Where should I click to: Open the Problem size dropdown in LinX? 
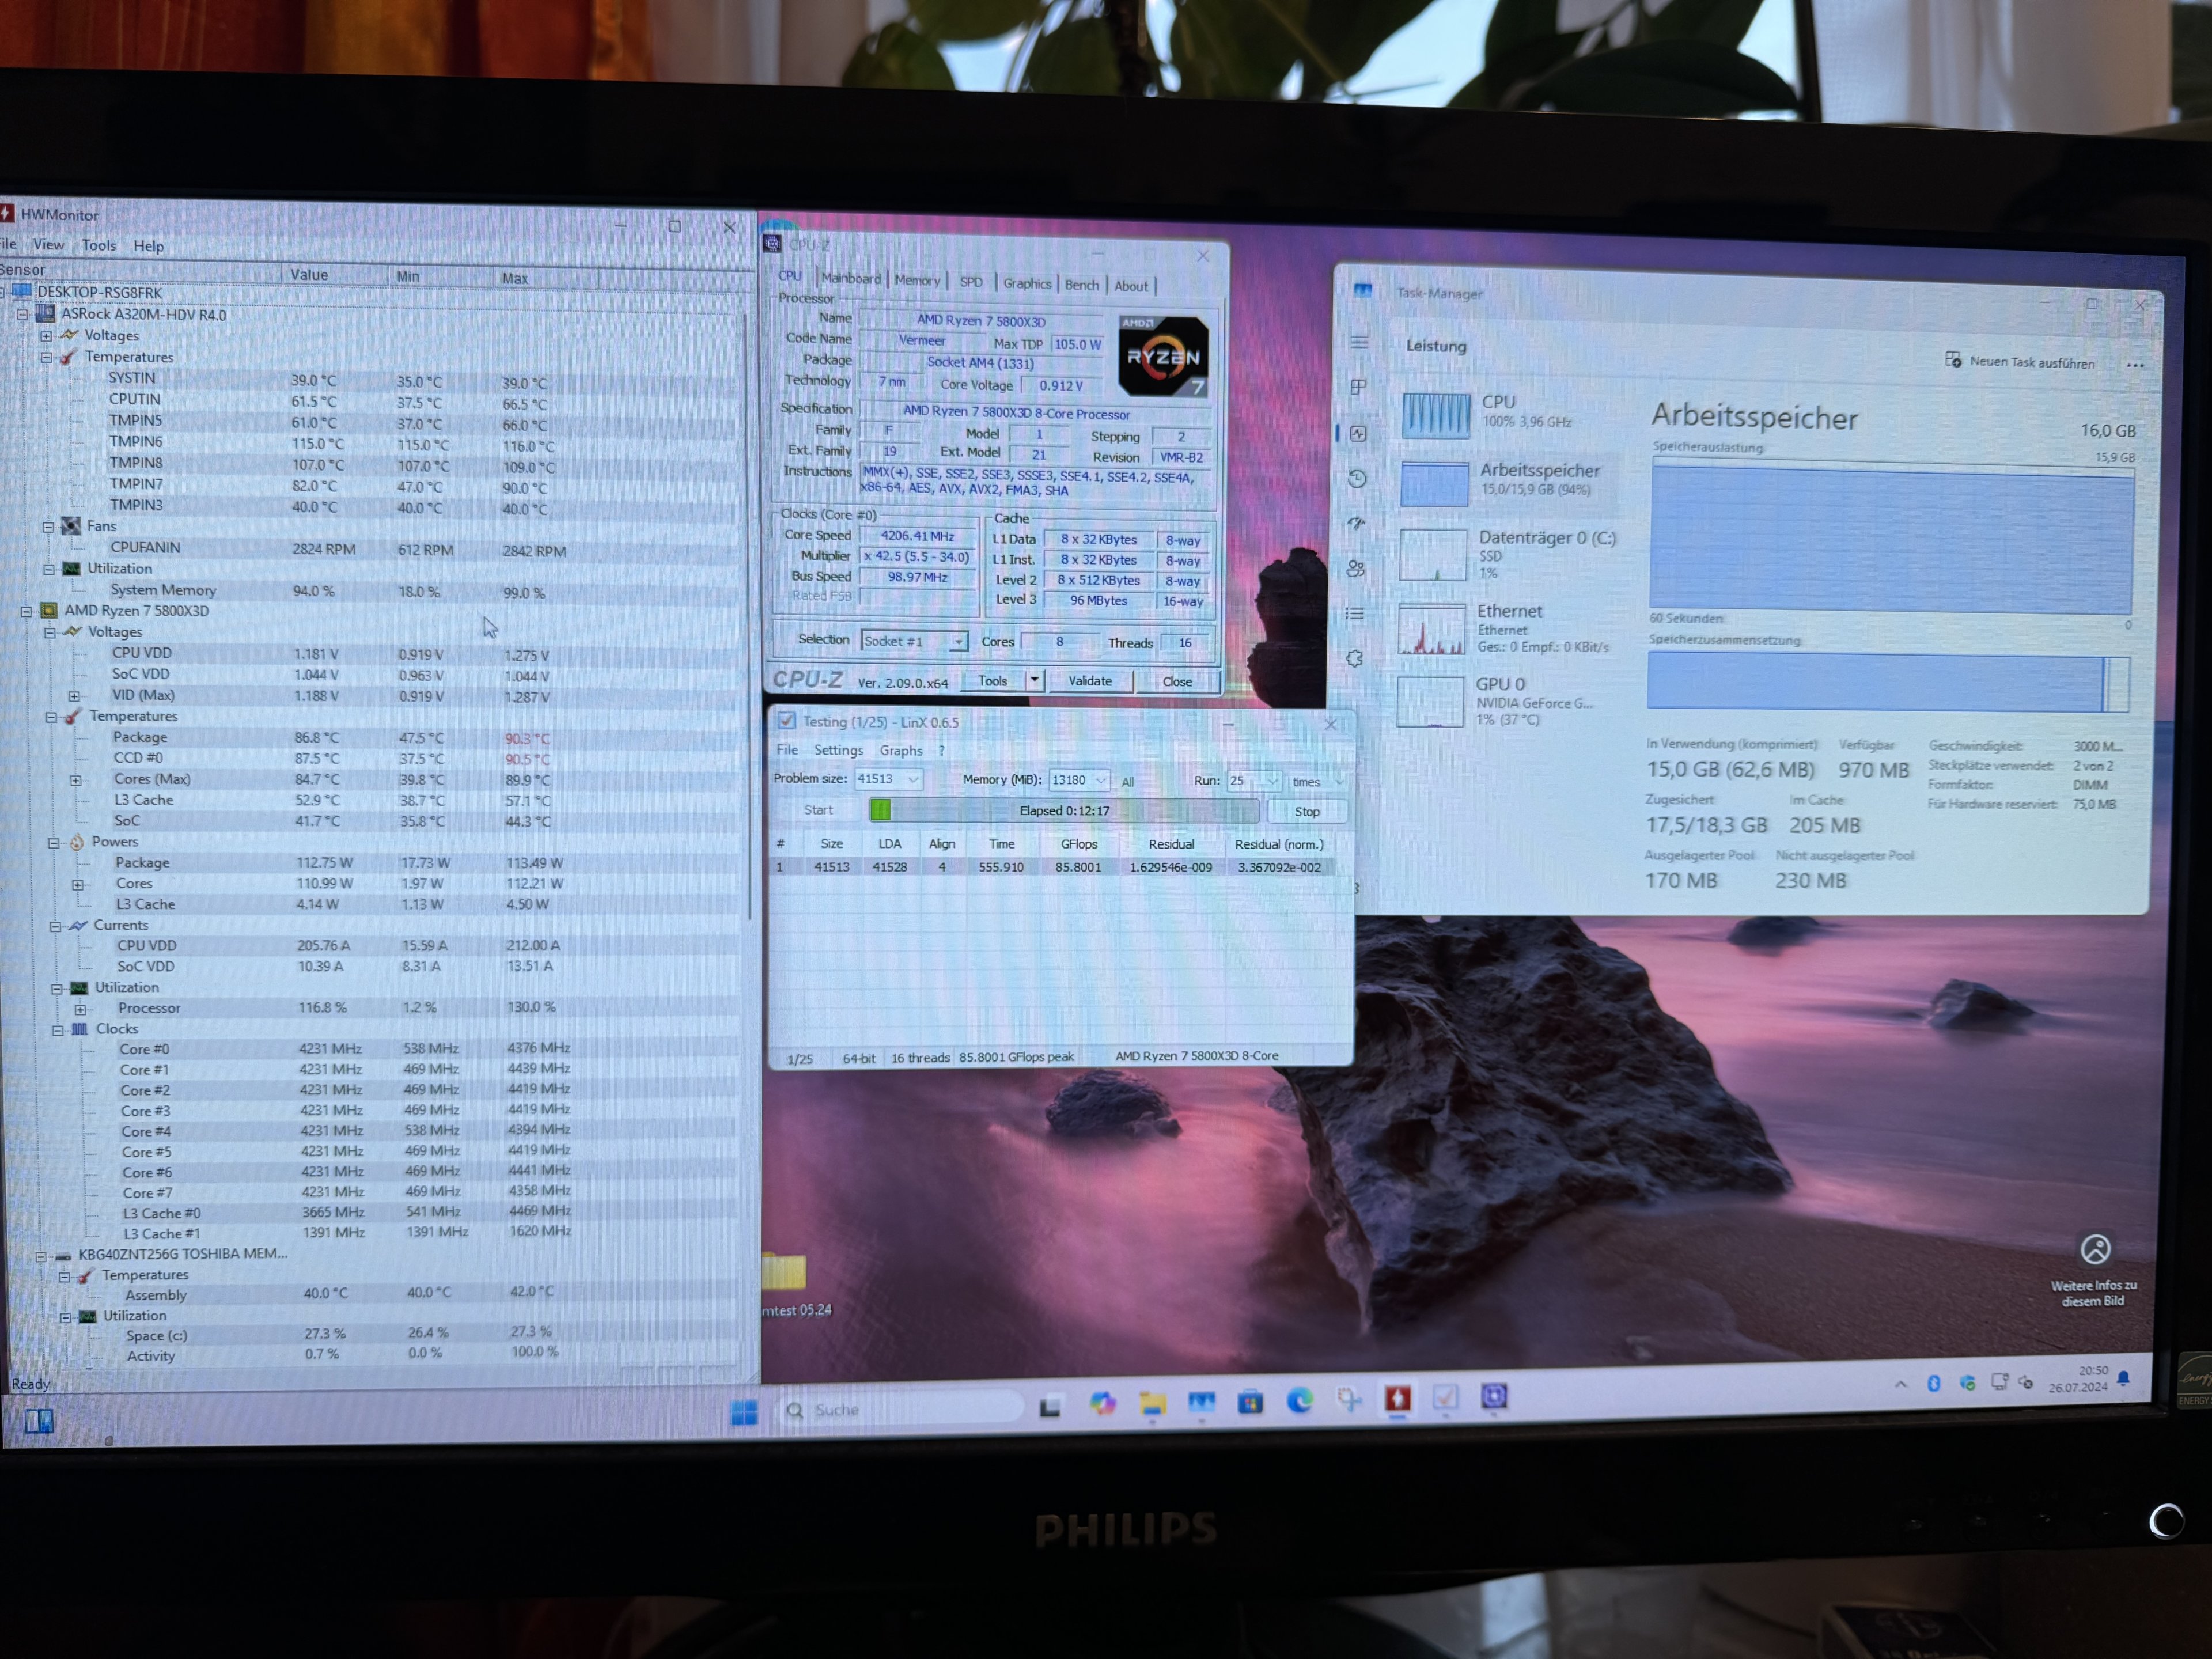[913, 779]
